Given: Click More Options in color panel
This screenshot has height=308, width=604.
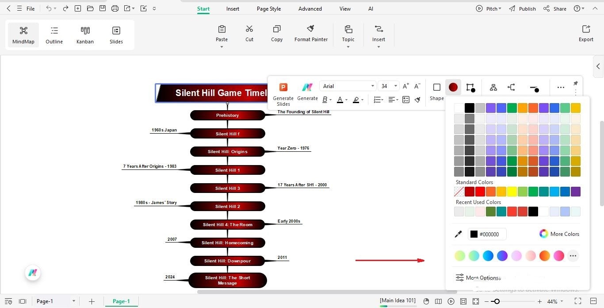Looking at the screenshot, I should coord(478,278).
